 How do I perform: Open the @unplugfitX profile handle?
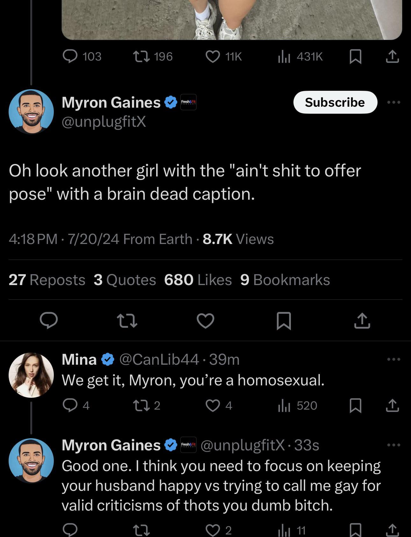point(104,121)
